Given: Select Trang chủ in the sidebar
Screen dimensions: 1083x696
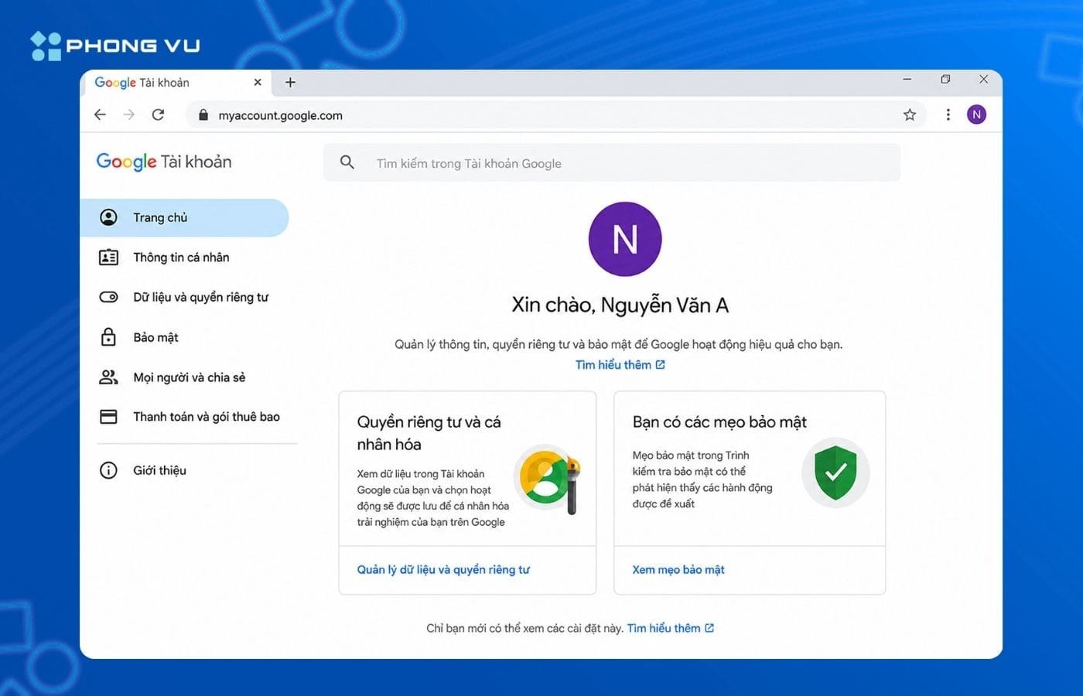Looking at the screenshot, I should [x=184, y=217].
